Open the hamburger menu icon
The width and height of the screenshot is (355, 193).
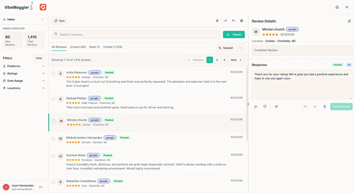tap(347, 7)
